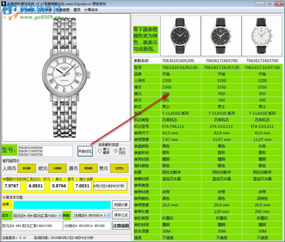Select the T063.617.16.057.00 model cell
The image size is (285, 242).
(221, 67)
